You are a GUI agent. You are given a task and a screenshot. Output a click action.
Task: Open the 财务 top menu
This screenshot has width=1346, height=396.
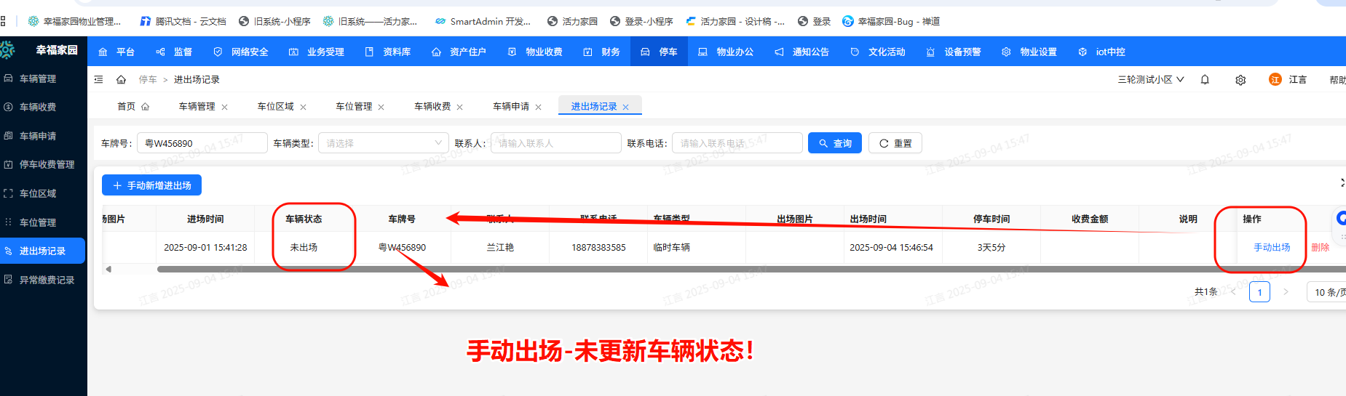click(x=602, y=52)
